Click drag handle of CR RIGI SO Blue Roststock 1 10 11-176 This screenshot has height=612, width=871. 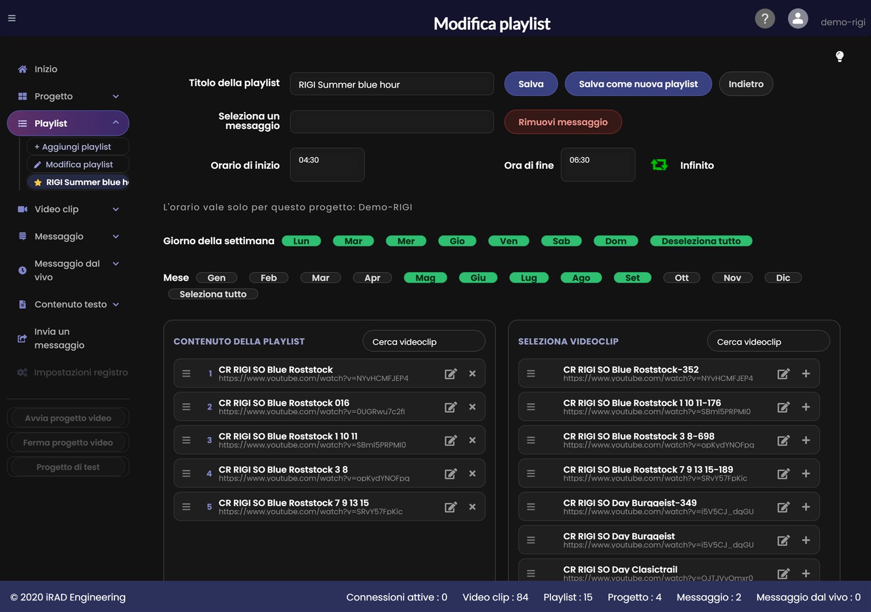(531, 407)
